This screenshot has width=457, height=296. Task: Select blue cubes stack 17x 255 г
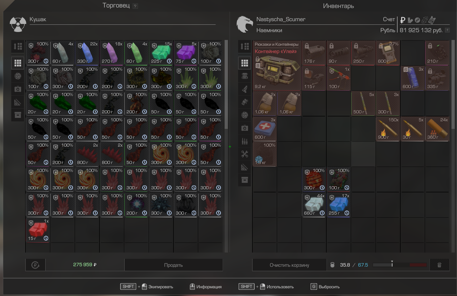(339, 205)
